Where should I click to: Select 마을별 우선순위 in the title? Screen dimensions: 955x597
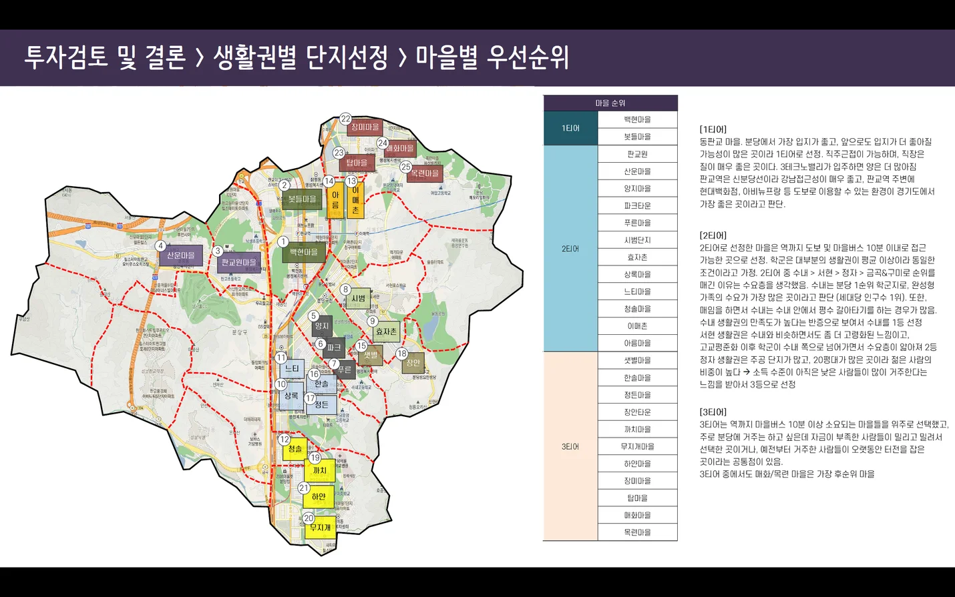pos(493,57)
